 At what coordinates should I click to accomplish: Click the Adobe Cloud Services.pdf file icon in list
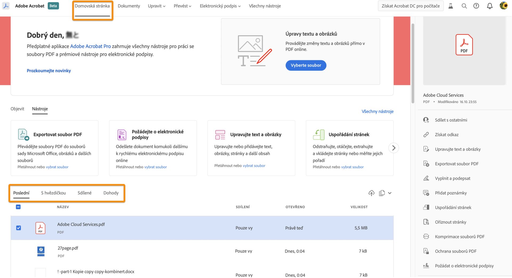point(40,228)
